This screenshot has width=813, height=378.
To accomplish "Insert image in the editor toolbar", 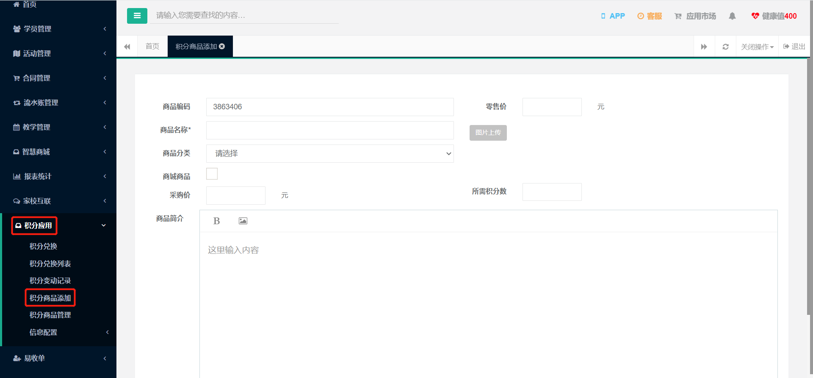I will pos(243,221).
